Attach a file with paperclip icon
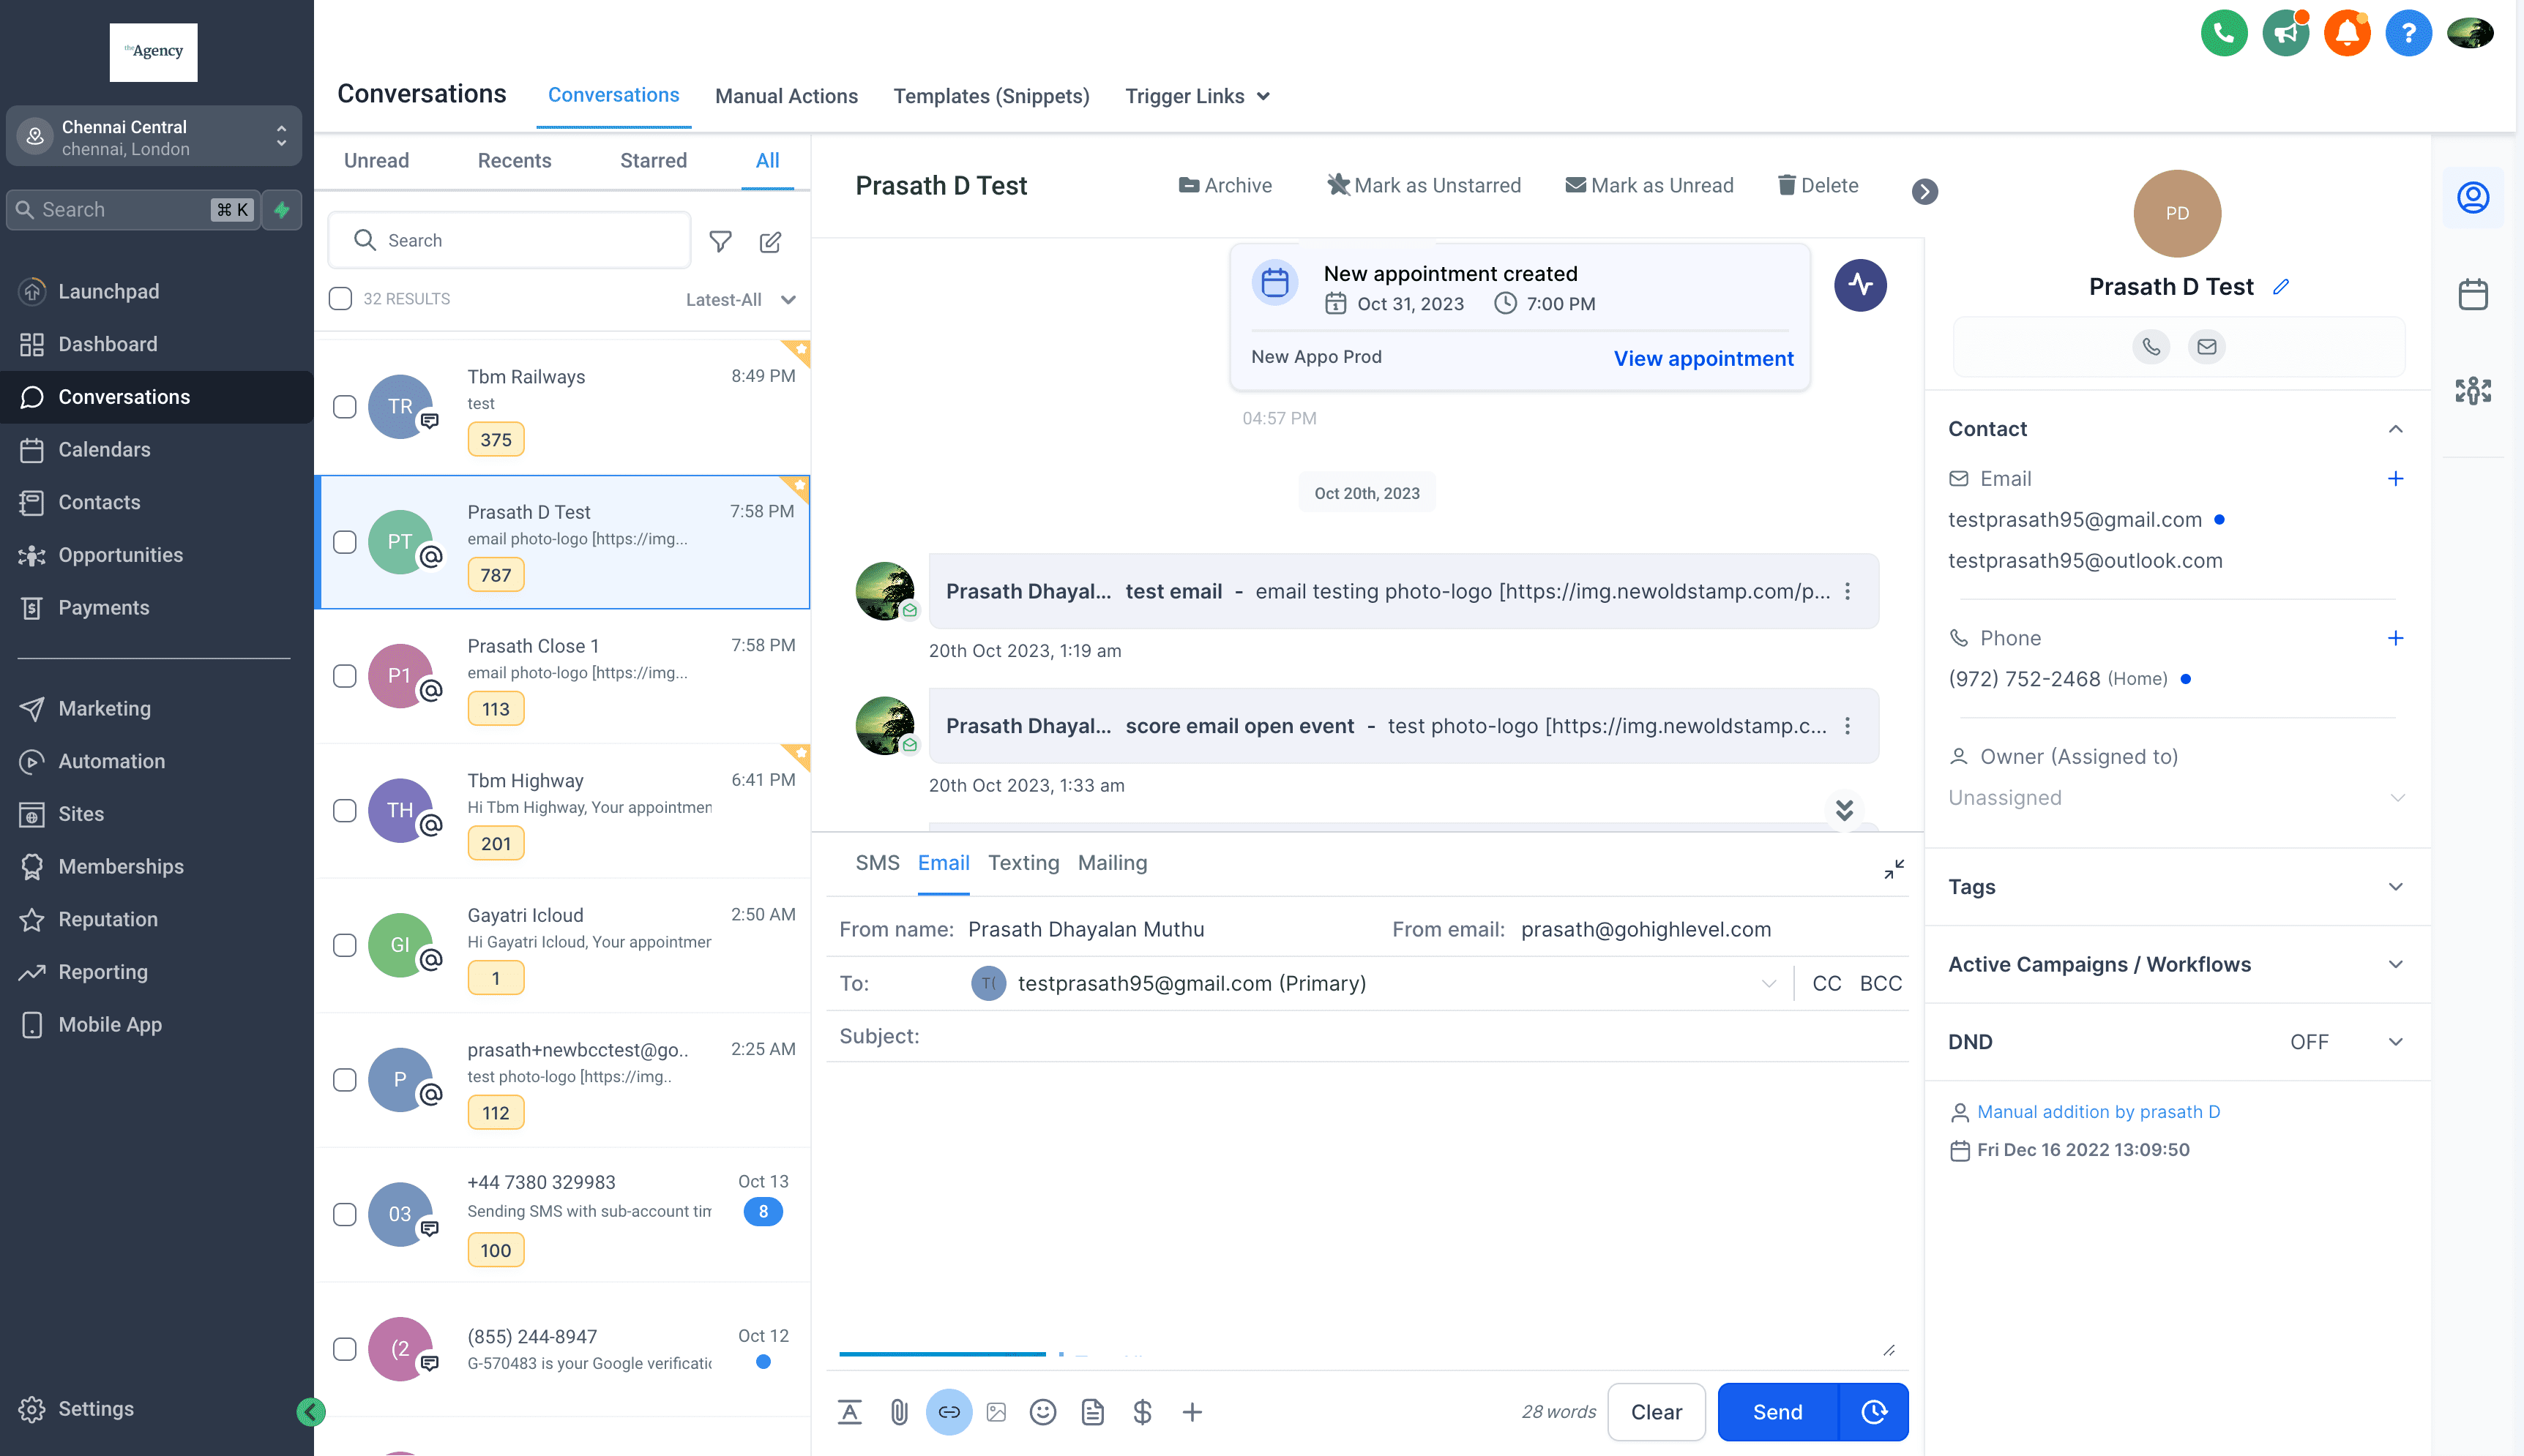Screen dimensions: 2524x1456 [x=898, y=1412]
